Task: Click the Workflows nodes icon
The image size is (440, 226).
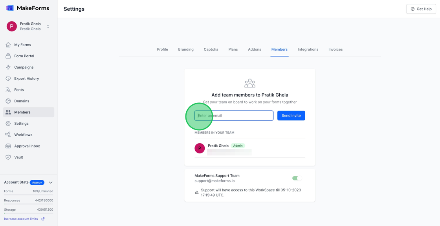Action: 8,135
